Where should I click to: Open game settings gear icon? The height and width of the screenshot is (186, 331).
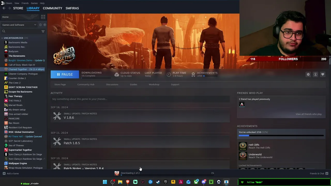click(308, 74)
